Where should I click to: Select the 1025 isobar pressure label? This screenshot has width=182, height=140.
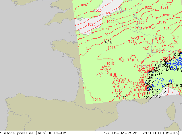(98, 11)
